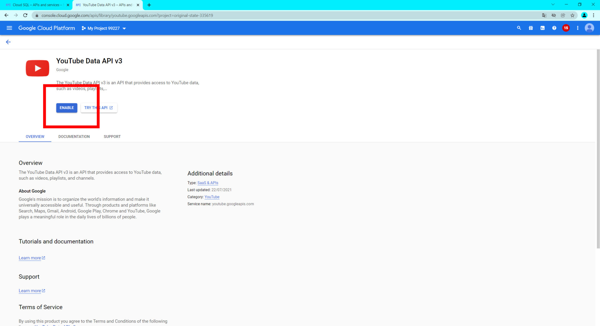Open the YouTube category link

[212, 197]
